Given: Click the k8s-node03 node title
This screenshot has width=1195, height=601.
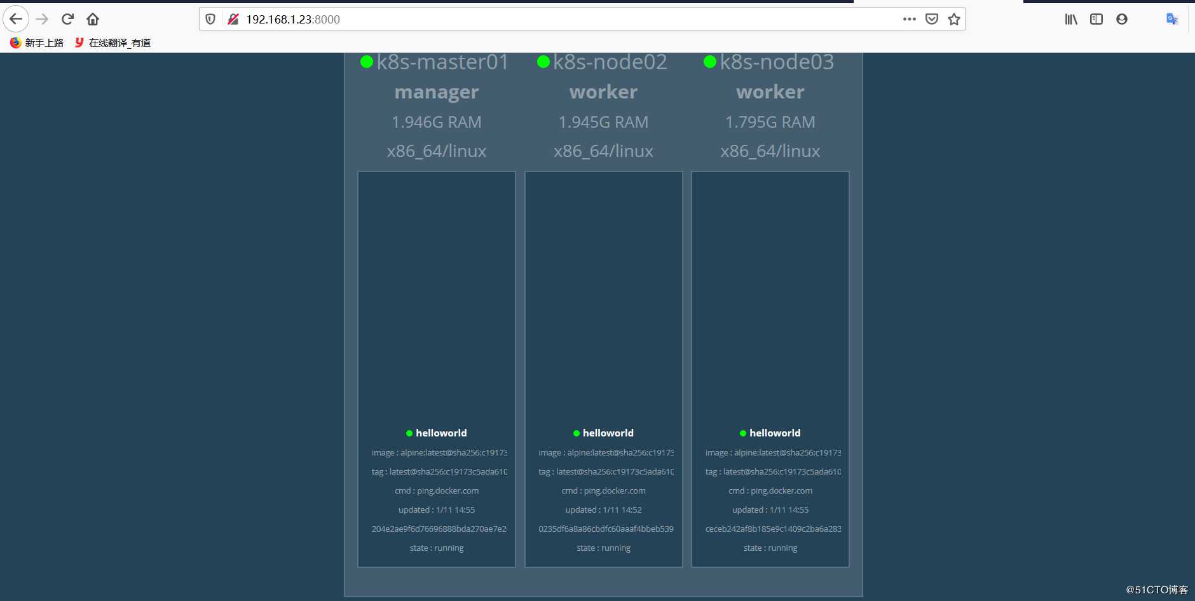Looking at the screenshot, I should [x=777, y=62].
